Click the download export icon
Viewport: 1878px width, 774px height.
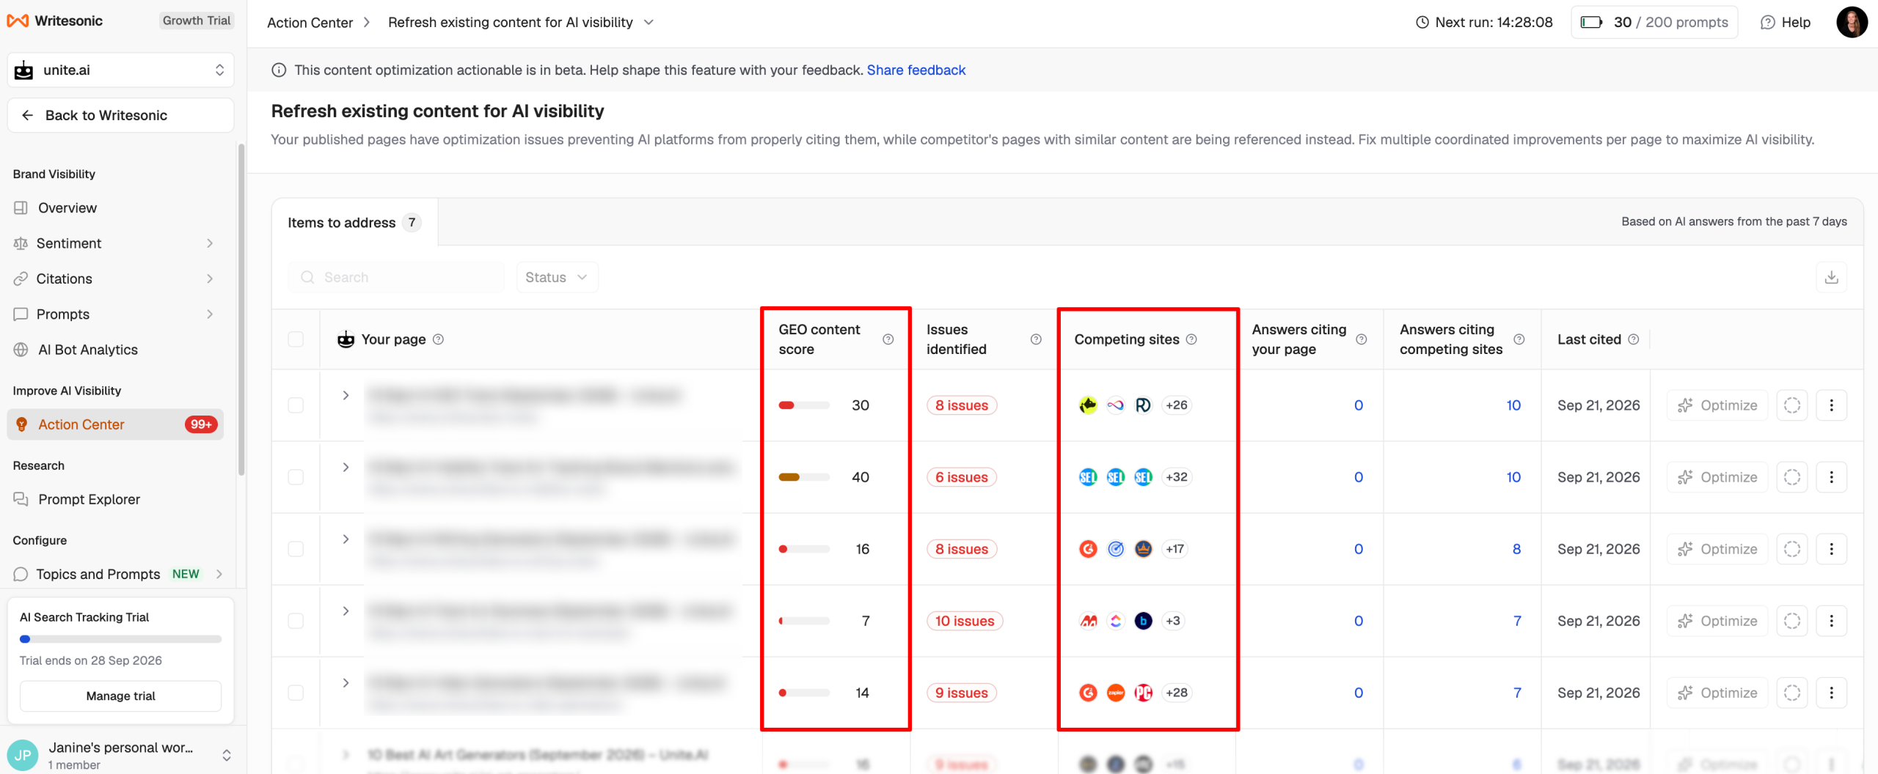tap(1831, 277)
